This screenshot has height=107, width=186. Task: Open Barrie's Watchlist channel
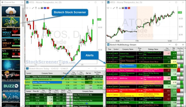pos(11,97)
